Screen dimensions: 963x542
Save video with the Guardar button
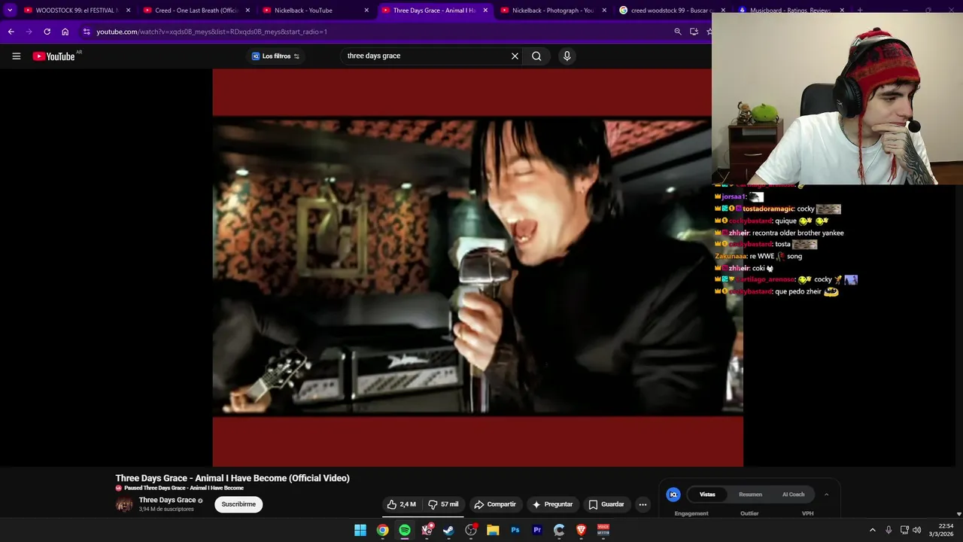606,504
